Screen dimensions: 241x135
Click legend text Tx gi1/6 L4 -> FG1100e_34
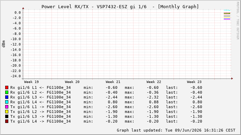[40, 121]
